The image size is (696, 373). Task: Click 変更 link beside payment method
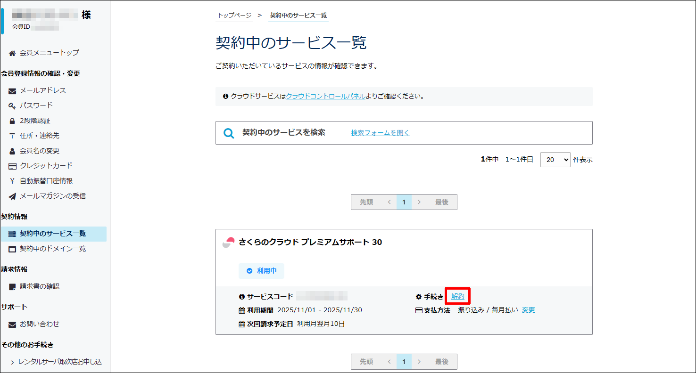point(528,310)
